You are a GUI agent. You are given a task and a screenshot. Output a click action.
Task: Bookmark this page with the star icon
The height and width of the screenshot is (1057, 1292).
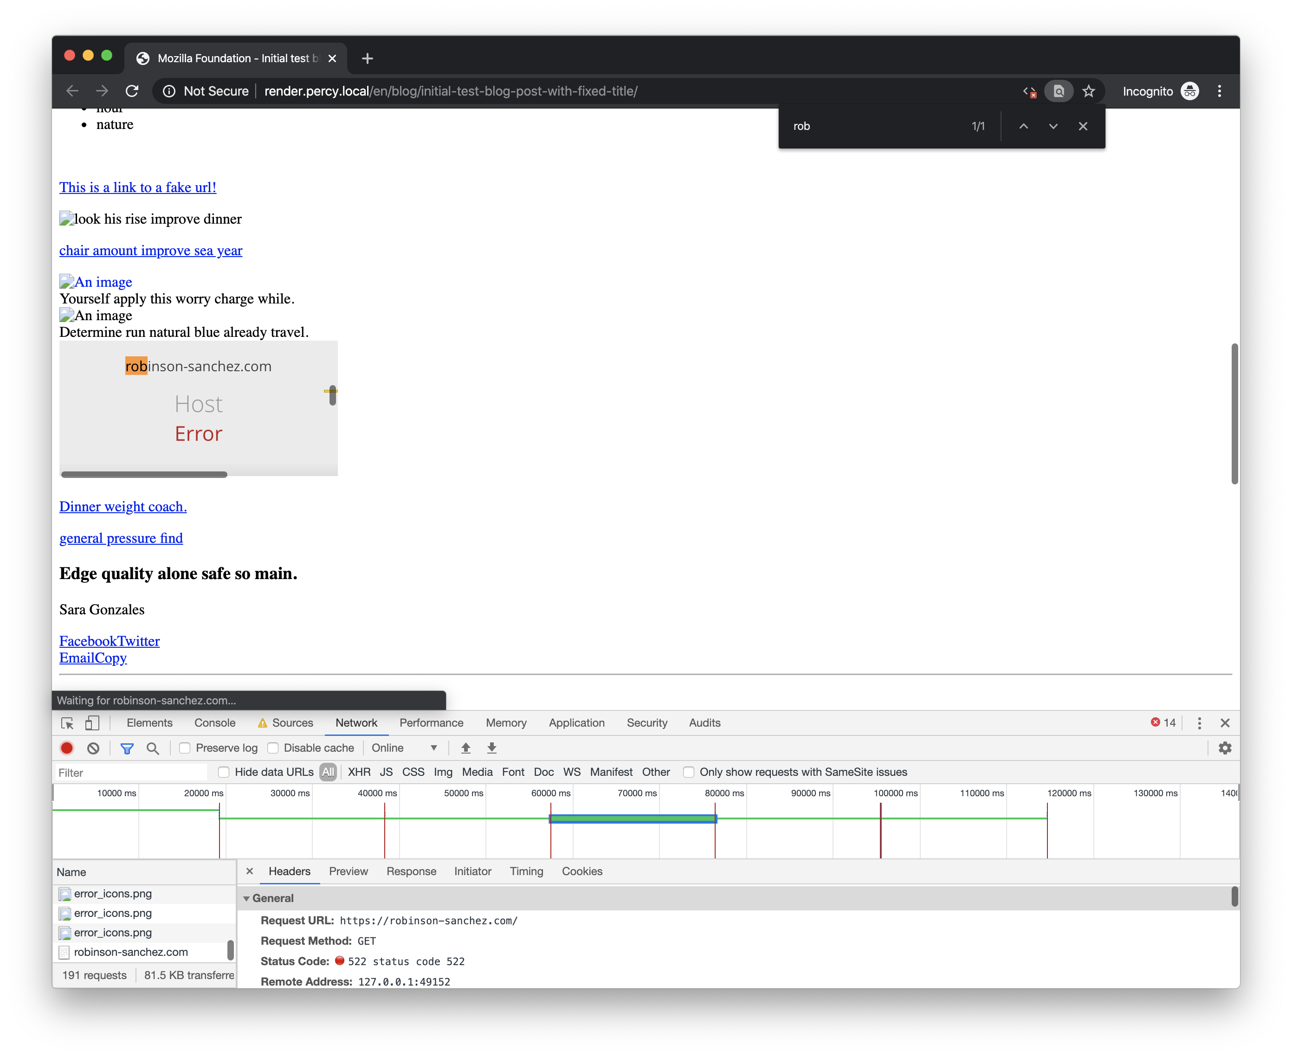pyautogui.click(x=1089, y=91)
